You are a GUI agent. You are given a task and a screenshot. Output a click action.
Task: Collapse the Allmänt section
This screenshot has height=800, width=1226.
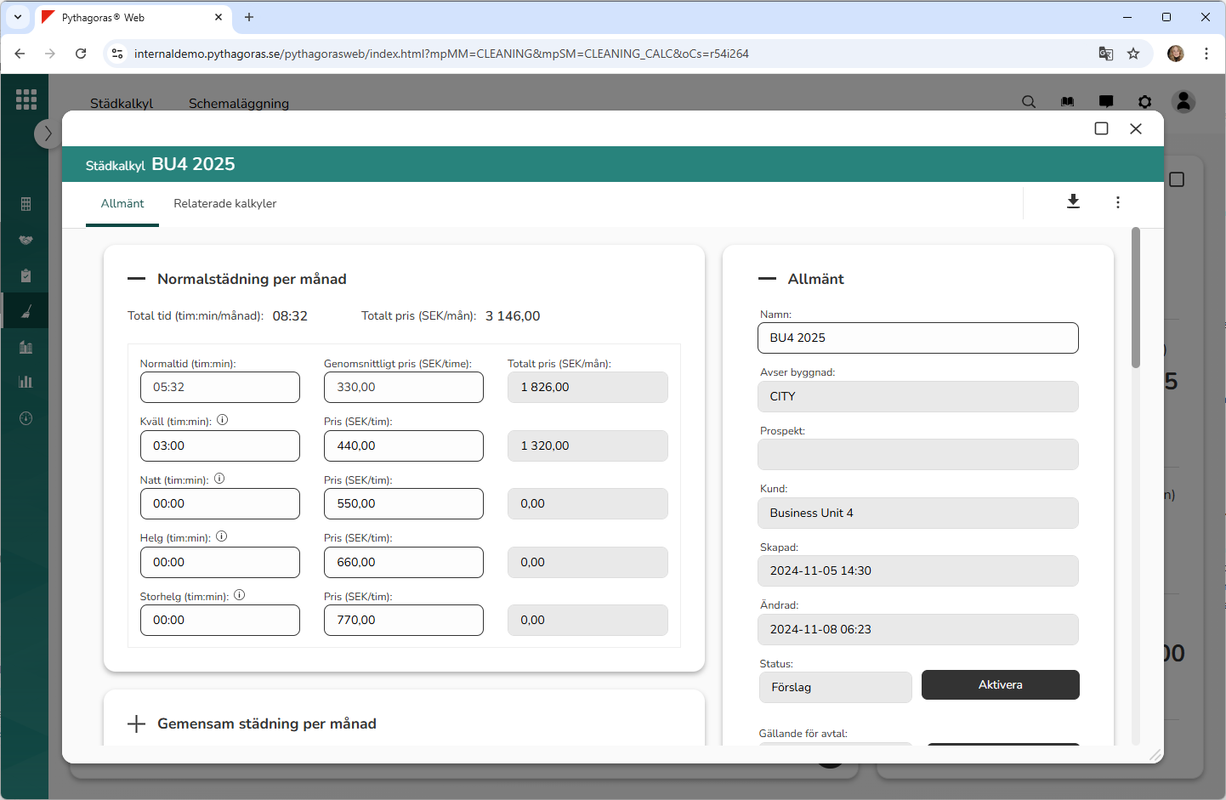click(767, 279)
